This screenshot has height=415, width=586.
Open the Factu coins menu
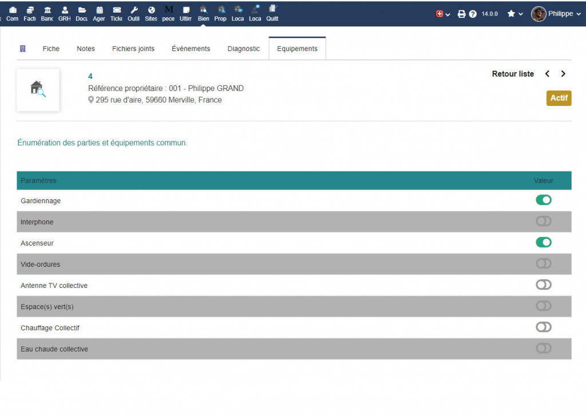30,14
